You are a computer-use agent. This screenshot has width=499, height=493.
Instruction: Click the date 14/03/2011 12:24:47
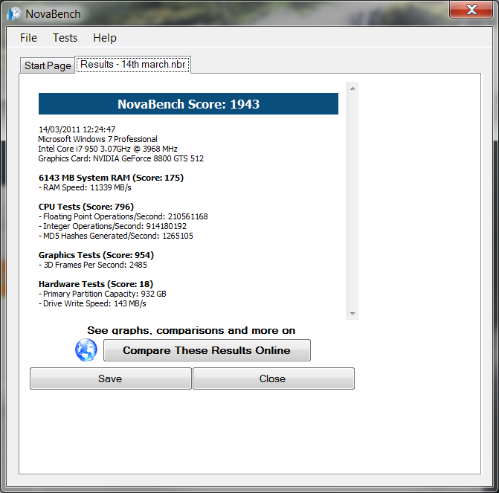[x=77, y=129]
